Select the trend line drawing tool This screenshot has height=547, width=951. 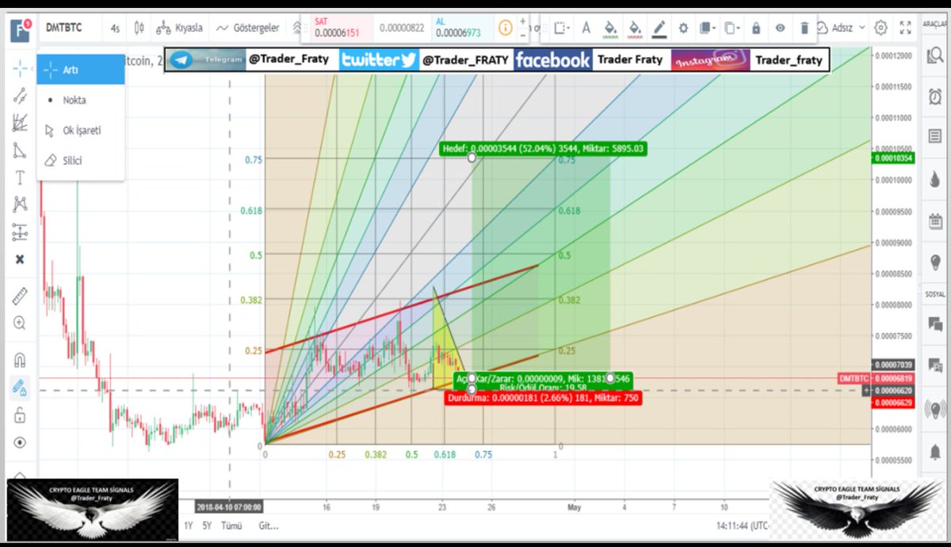[x=20, y=96]
